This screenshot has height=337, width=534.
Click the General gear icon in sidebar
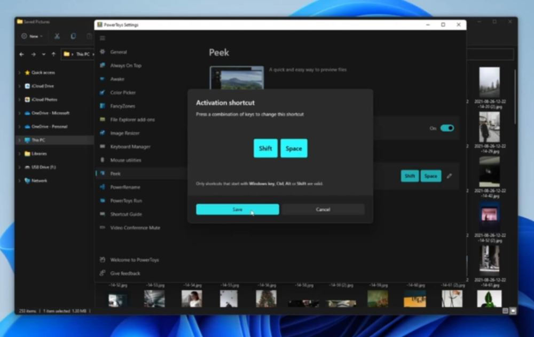(x=103, y=52)
